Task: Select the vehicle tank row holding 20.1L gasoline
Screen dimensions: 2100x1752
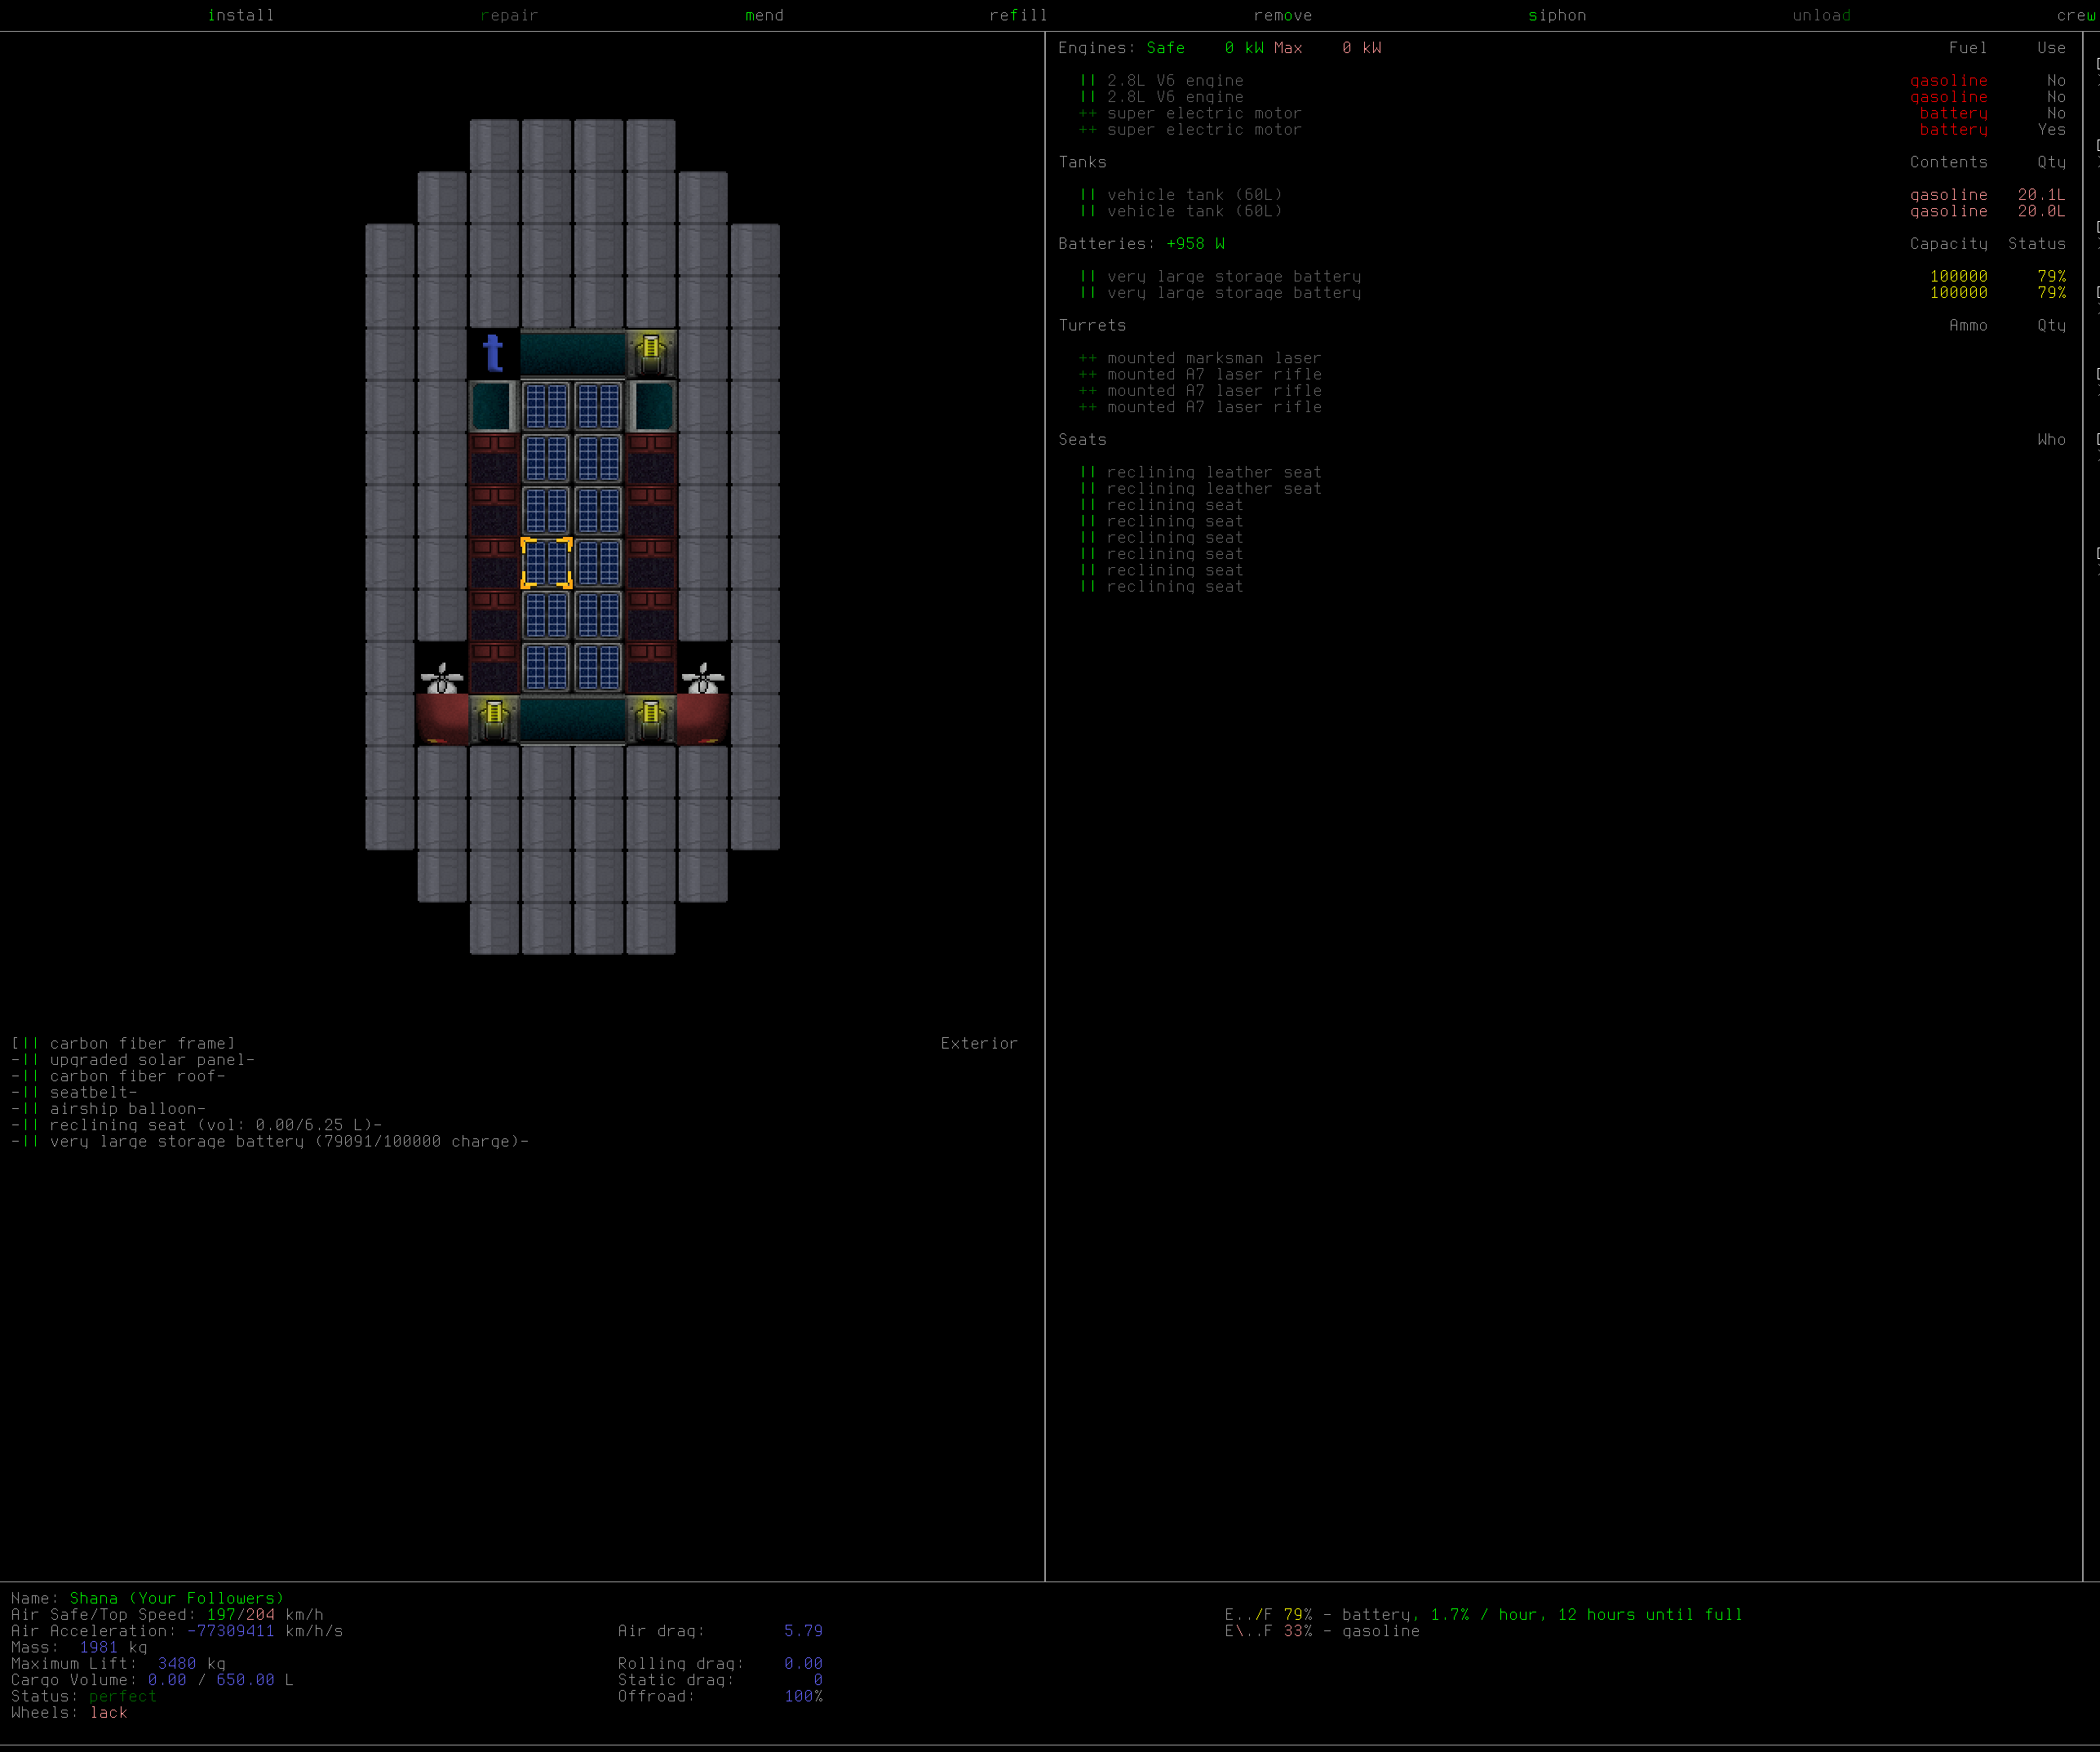Action: 1572,195
